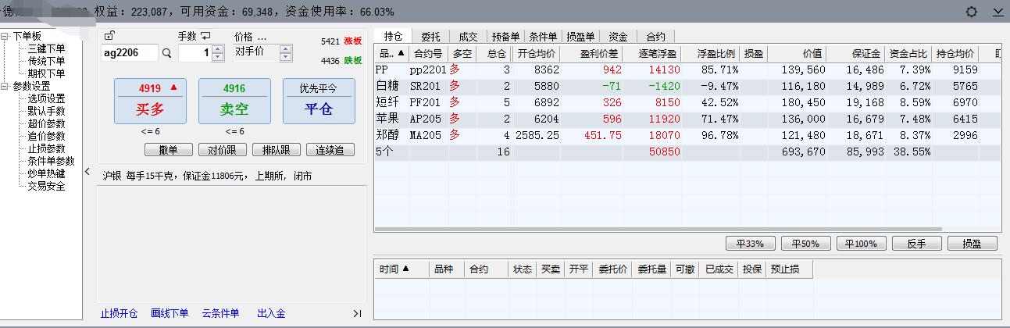Switch to the 持仓 tab

(x=393, y=36)
